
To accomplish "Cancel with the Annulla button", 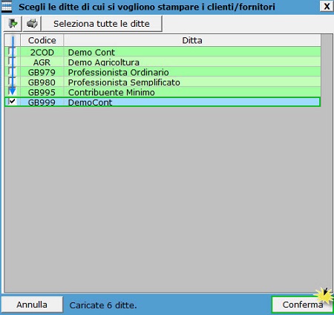I will tap(32, 305).
